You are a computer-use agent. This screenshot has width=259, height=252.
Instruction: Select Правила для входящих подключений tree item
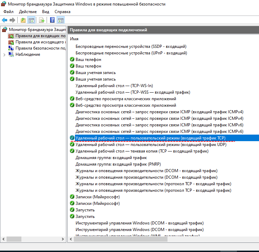[40, 36]
